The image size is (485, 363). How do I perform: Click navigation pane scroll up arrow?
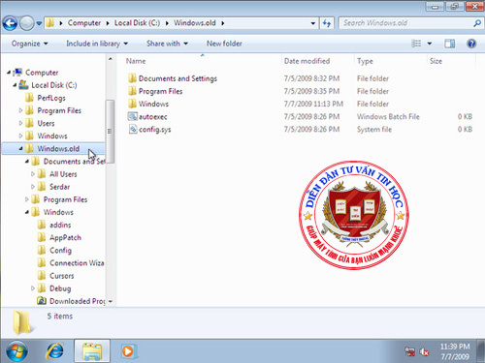[x=111, y=59]
